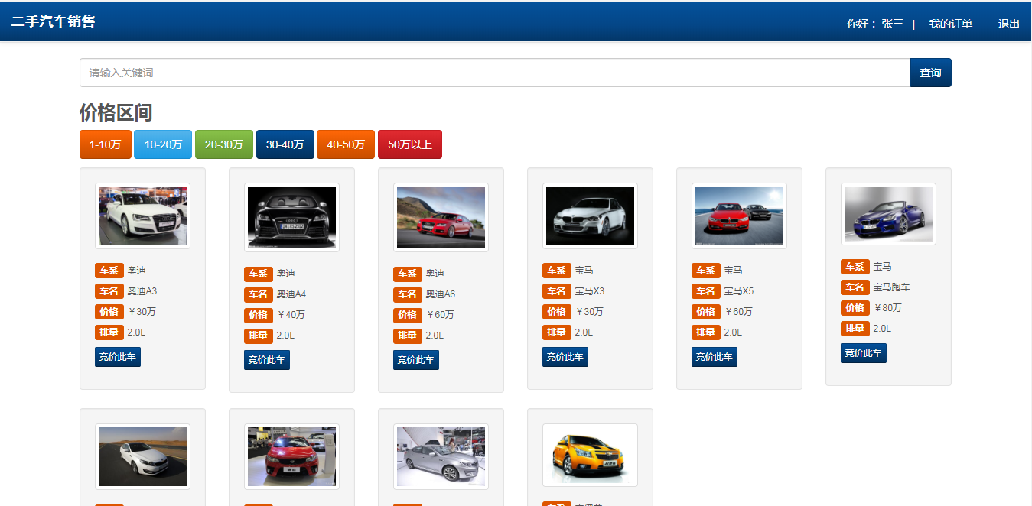Filter cars priced 50万以上
This screenshot has width=1032, height=506.
pos(410,144)
